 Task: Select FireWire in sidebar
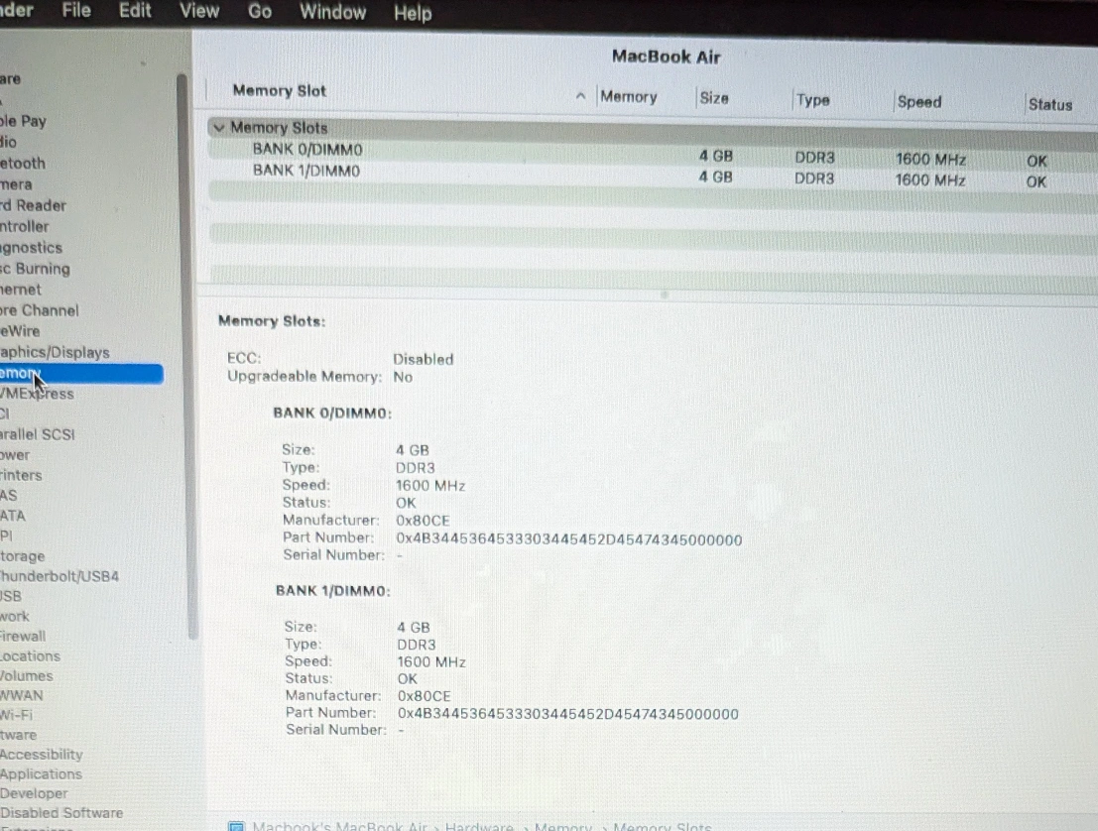coord(20,330)
